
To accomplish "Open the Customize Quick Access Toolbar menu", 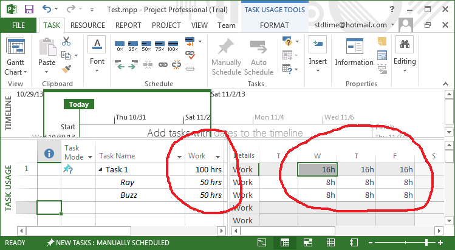I will coord(92,10).
